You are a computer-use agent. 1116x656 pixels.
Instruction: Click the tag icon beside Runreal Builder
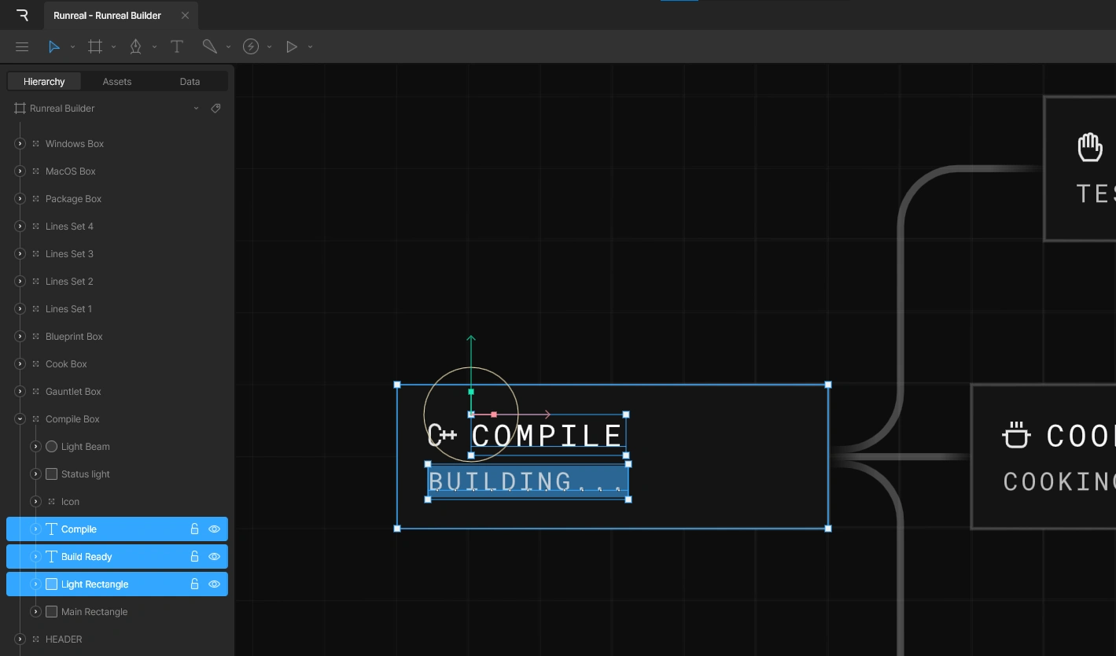tap(216, 109)
